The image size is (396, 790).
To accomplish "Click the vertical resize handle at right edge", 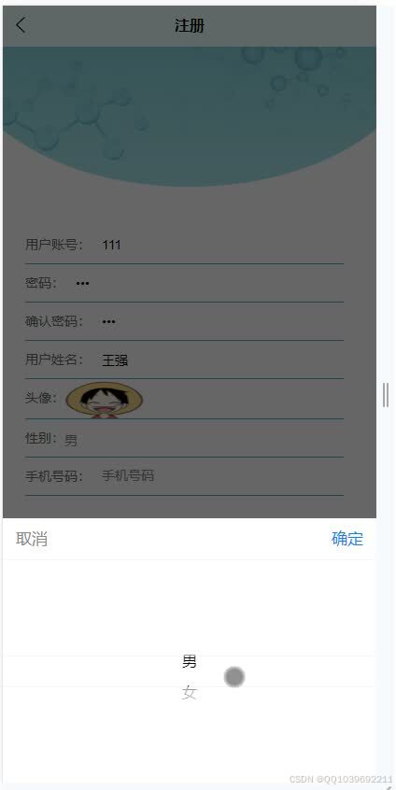I will [386, 394].
